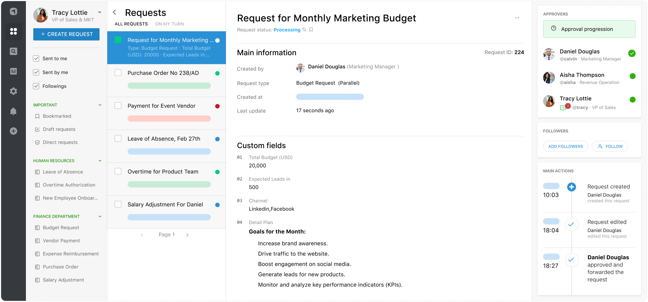This screenshot has height=302, width=648.
Task: Open Tracy Lottie profile dropdown arrow
Action: pyautogui.click(x=99, y=13)
